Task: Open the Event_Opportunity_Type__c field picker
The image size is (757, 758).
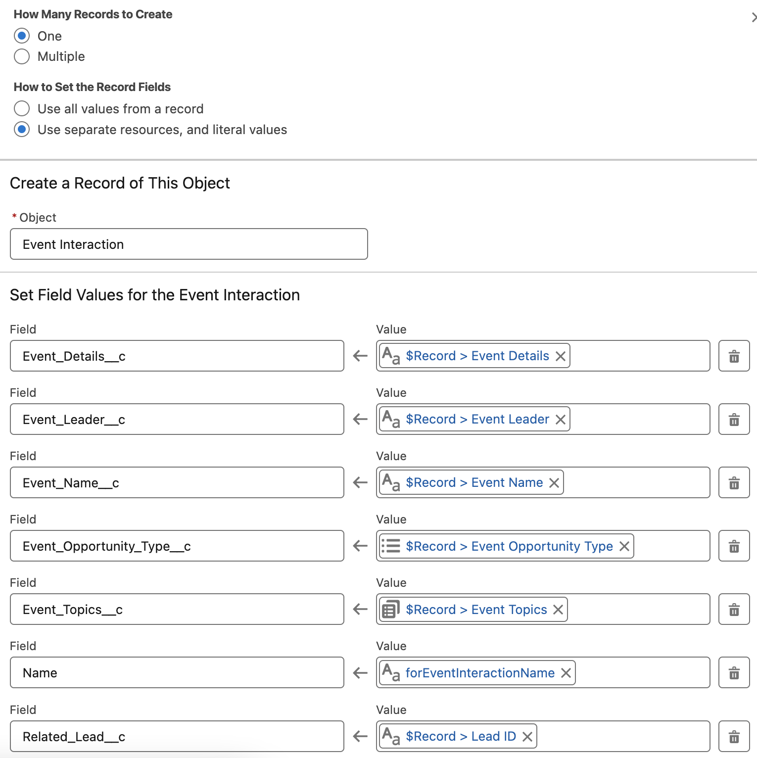Action: coord(177,546)
